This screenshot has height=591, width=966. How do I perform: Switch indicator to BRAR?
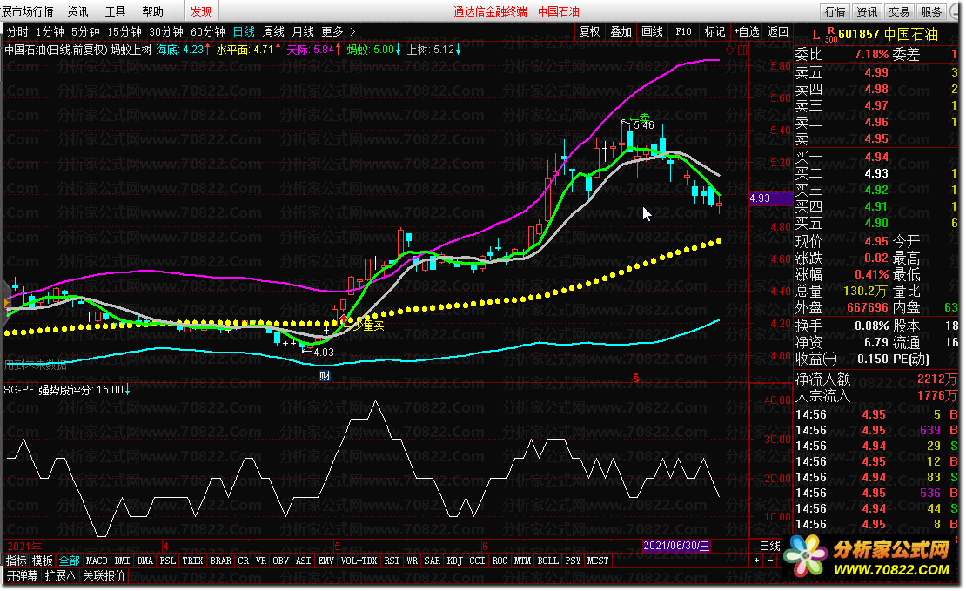(220, 561)
